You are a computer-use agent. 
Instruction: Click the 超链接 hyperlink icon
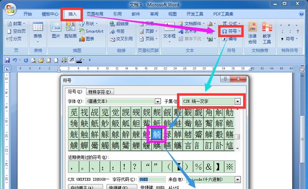coord(119,24)
